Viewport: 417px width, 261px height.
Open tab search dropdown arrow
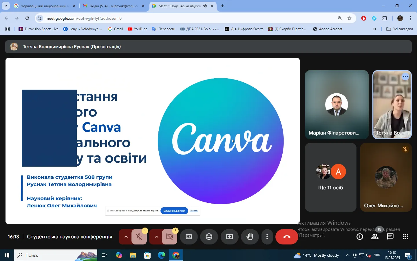point(6,6)
